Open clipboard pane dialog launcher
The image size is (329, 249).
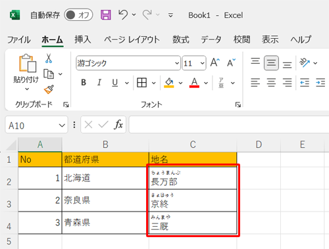66,105
